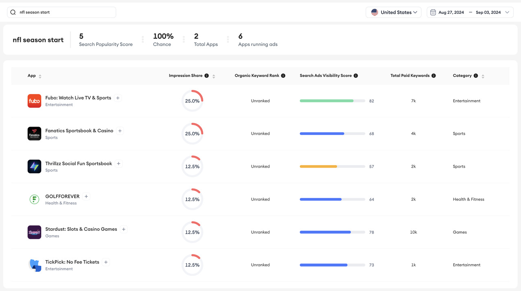Click the nfl season start heading
Image resolution: width=521 pixels, height=291 pixels.
tap(38, 40)
